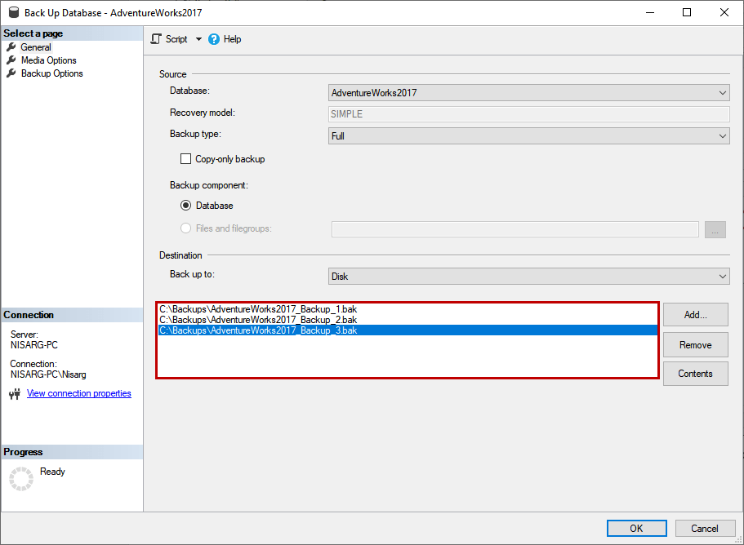Click the ellipsis browse button for filegroups
744x545 pixels.
pyautogui.click(x=715, y=229)
